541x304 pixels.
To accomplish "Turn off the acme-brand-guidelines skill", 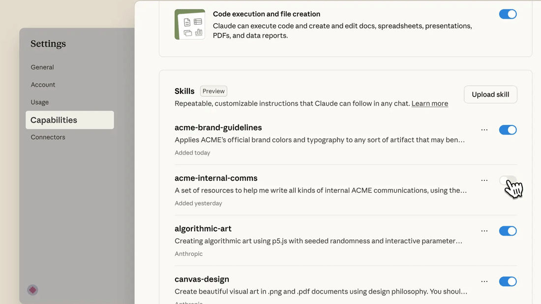I will (x=508, y=130).
